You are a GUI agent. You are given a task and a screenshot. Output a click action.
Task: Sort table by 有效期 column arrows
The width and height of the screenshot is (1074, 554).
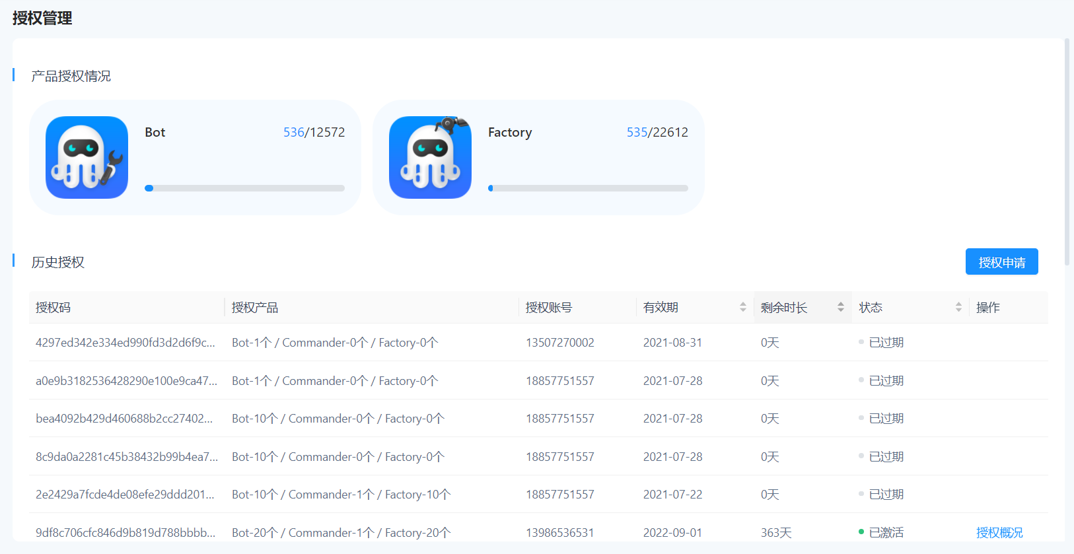(742, 307)
